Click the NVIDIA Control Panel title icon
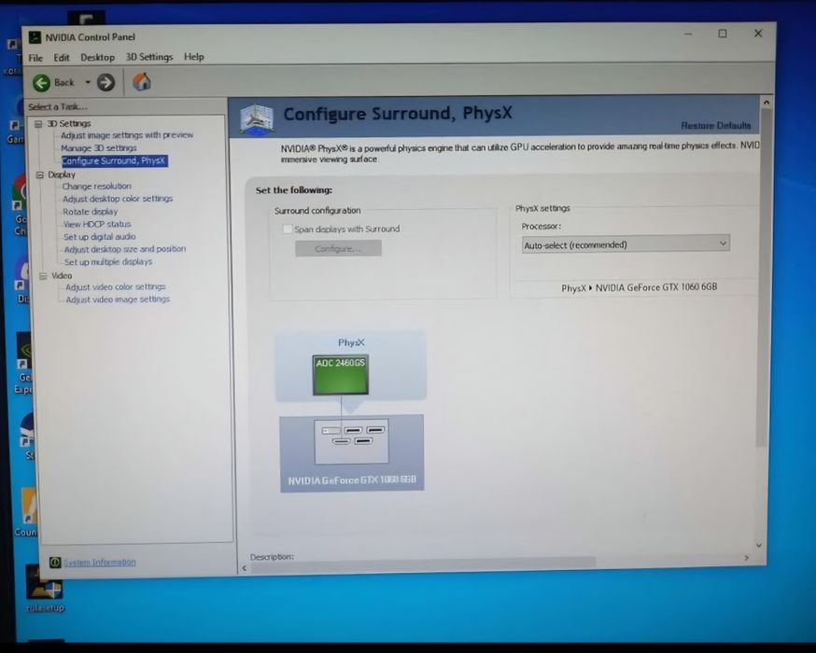This screenshot has height=653, width=816. tap(35, 37)
